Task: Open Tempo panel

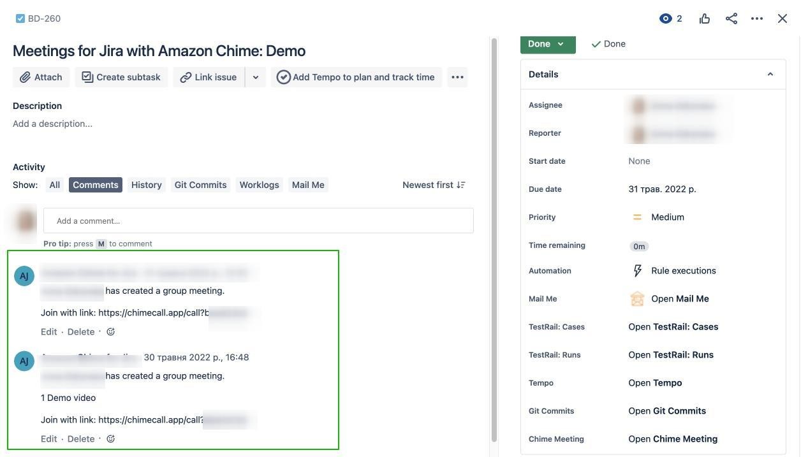Action: (655, 383)
